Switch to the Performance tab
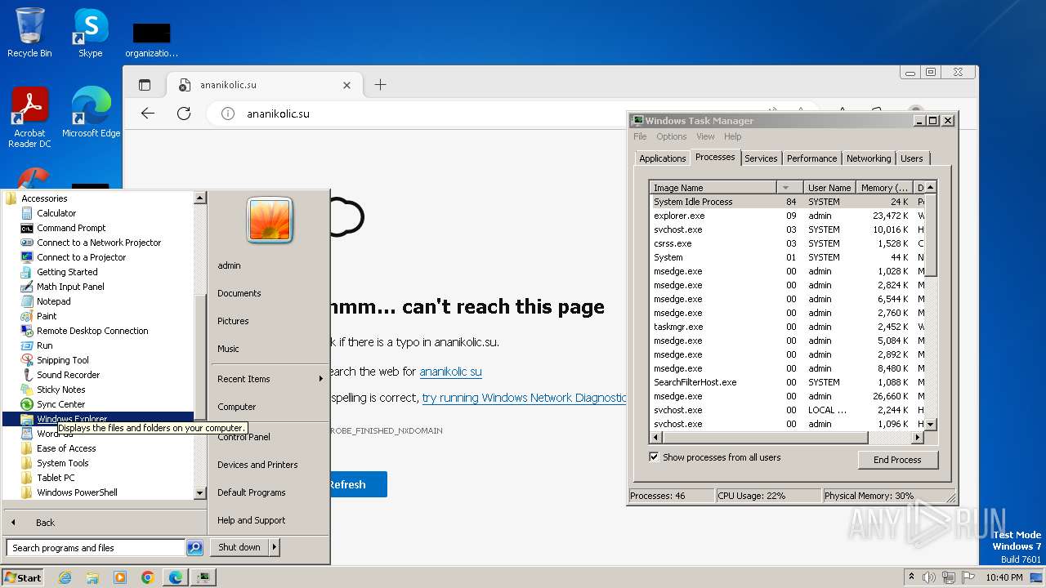 coord(811,158)
